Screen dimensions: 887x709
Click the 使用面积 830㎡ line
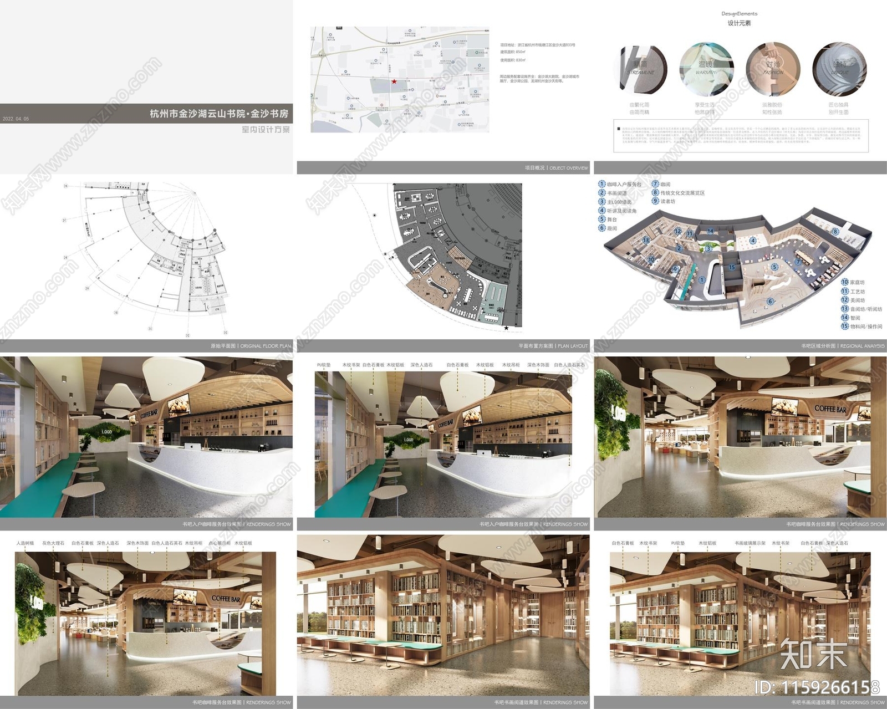pos(513,60)
